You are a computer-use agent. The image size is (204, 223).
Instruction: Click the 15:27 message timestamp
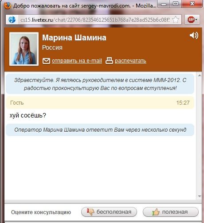pyautogui.click(x=183, y=103)
